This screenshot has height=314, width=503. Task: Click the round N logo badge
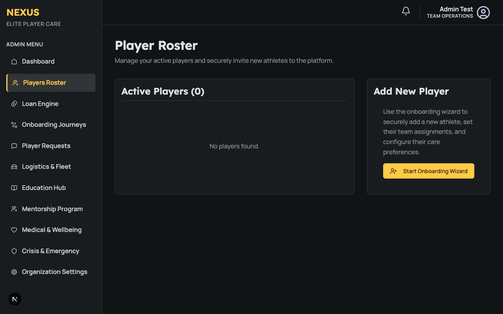[x=15, y=299]
